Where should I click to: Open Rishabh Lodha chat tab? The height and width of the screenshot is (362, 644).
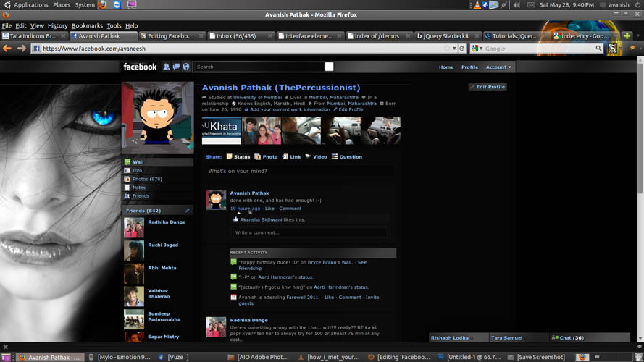point(459,338)
